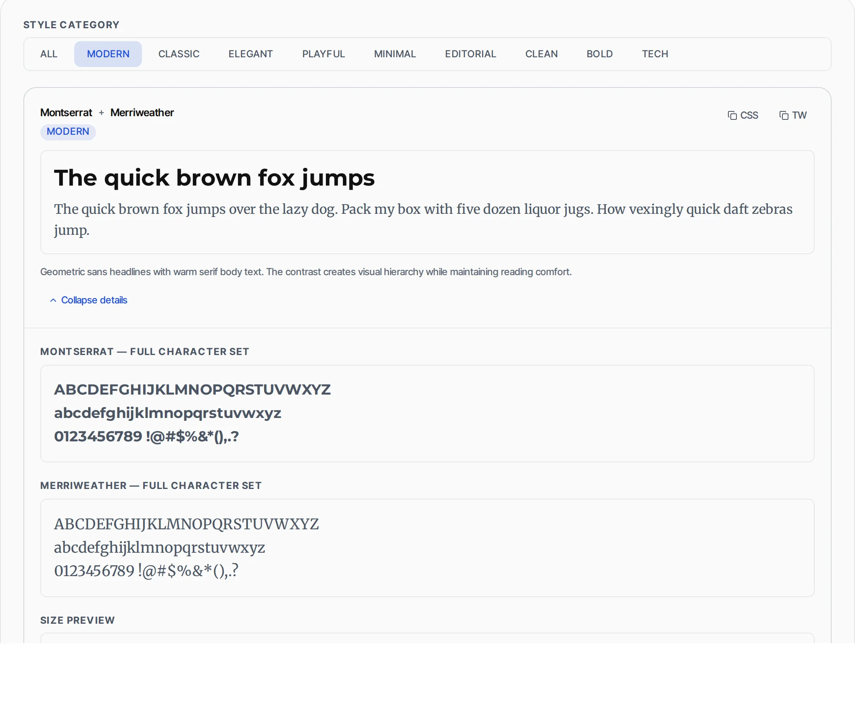Click the Montserrat font name in title

(66, 113)
